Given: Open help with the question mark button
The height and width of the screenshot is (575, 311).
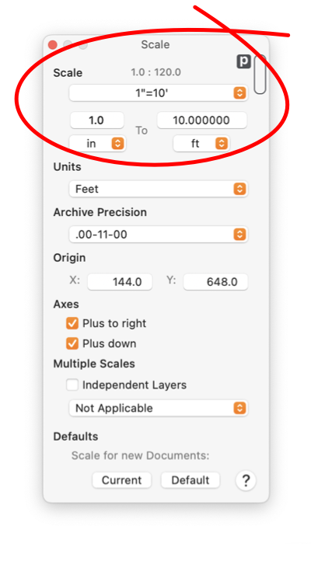Looking at the screenshot, I should click(x=246, y=480).
